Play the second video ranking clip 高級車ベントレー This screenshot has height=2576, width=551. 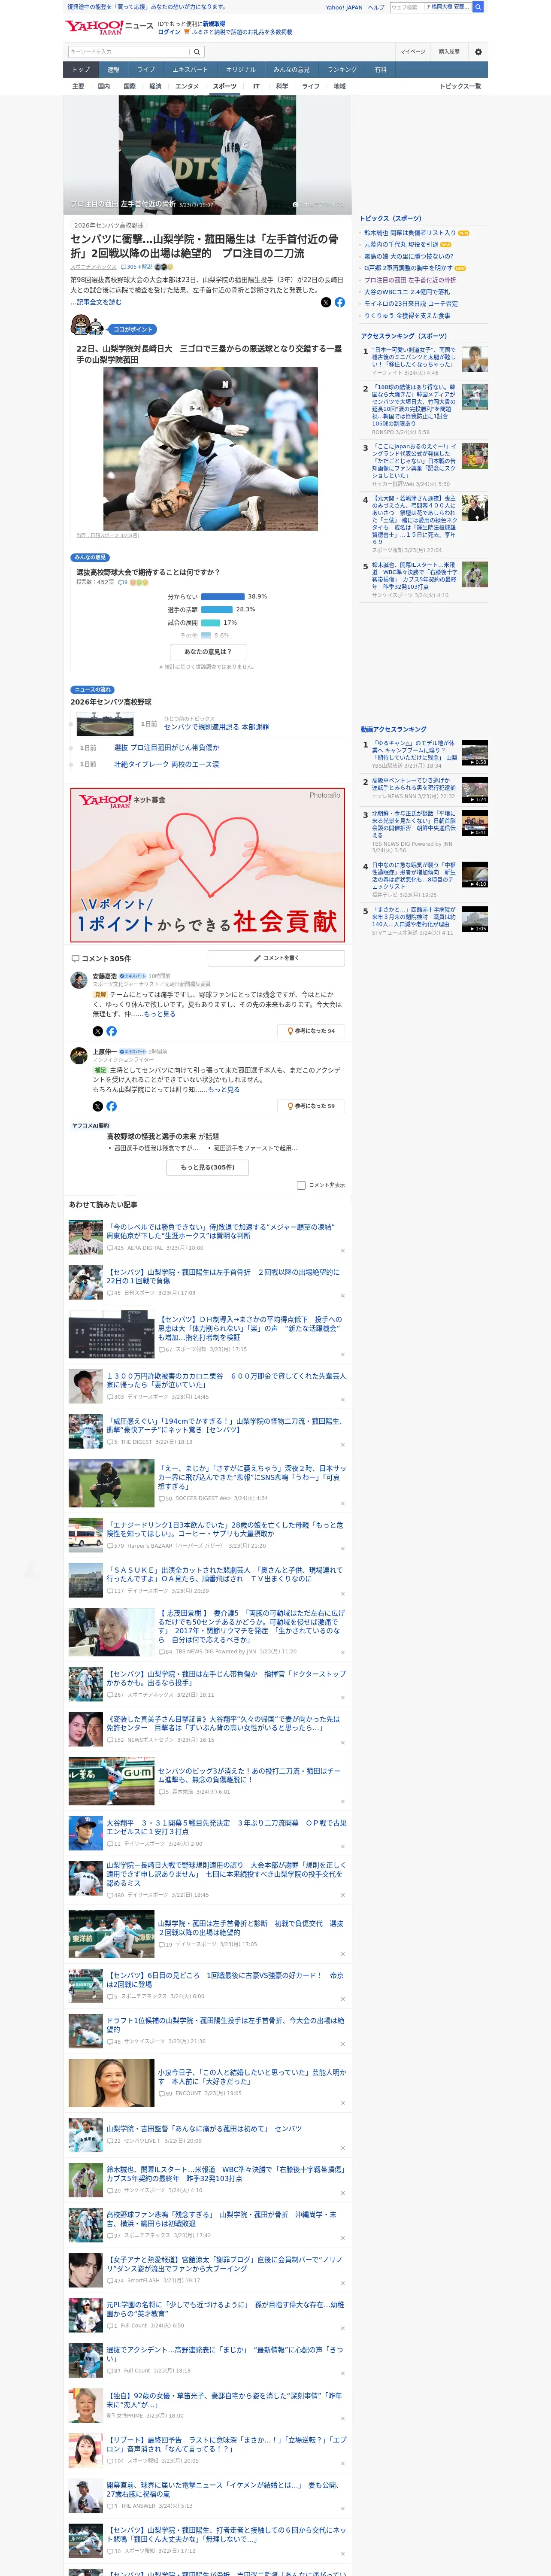(475, 790)
